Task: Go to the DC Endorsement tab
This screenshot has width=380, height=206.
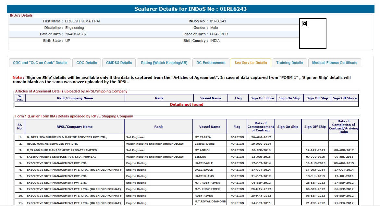Action: click(x=211, y=63)
